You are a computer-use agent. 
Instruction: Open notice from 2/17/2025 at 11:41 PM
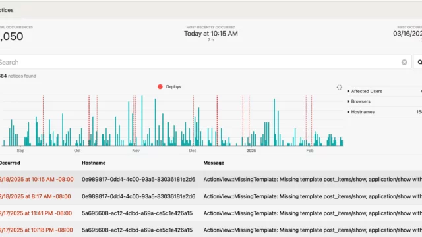point(36,213)
